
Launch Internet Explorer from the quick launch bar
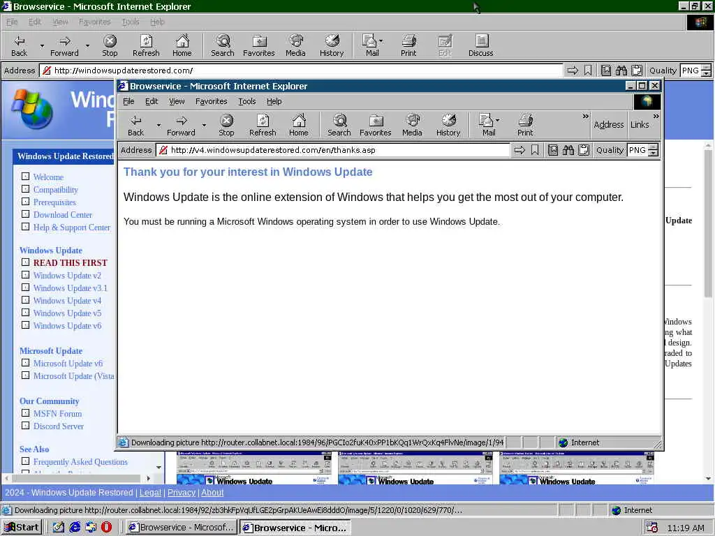click(74, 528)
